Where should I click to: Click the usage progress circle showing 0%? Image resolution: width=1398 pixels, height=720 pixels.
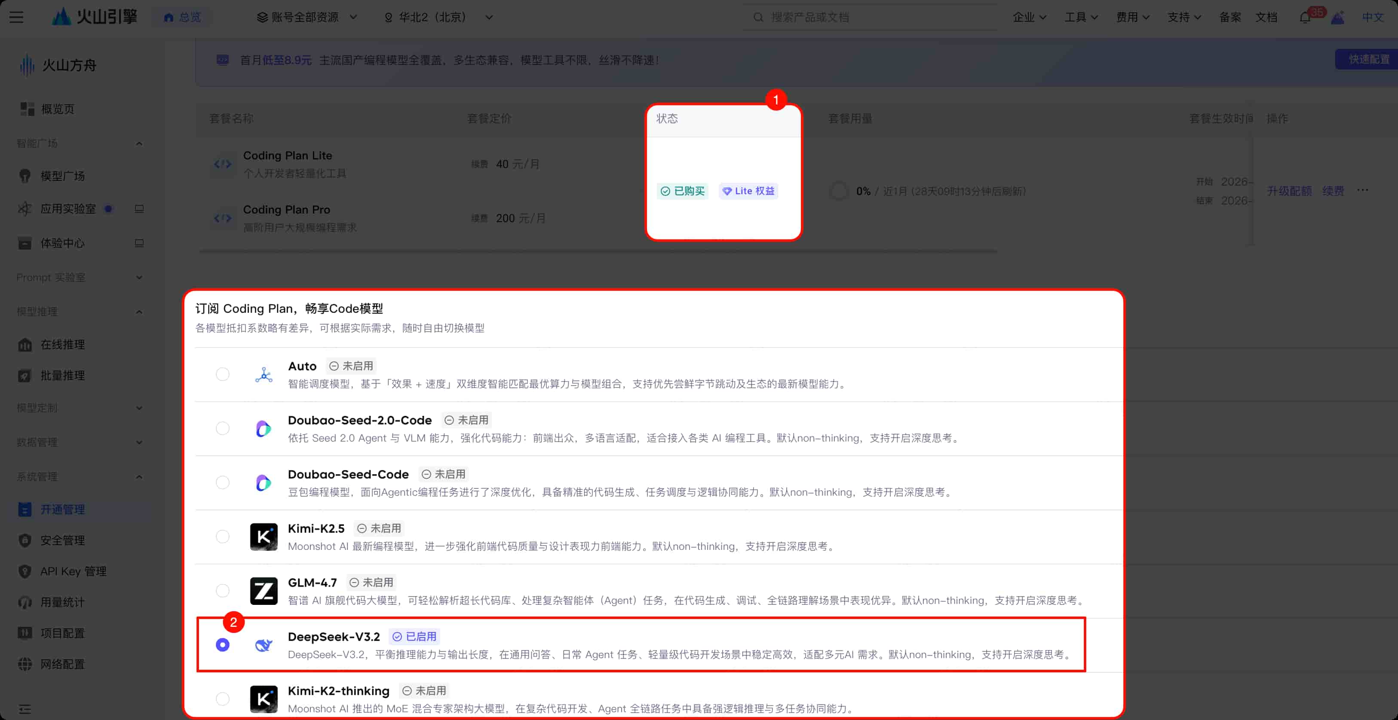click(x=839, y=191)
